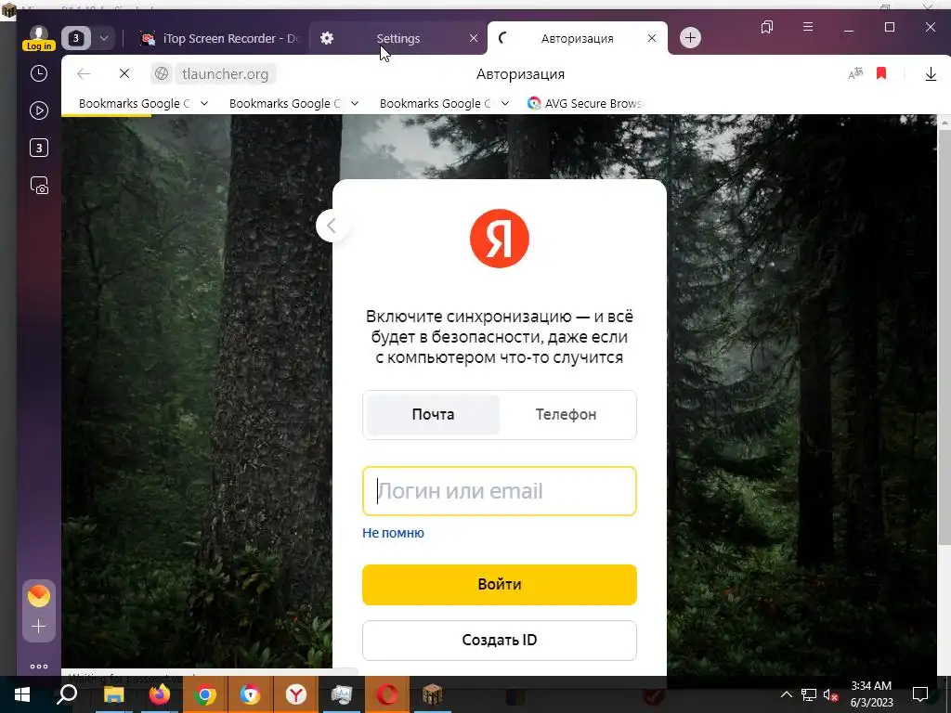The width and height of the screenshot is (951, 713).
Task: Open AVG Secure Browser bookmark
Action: click(x=585, y=104)
